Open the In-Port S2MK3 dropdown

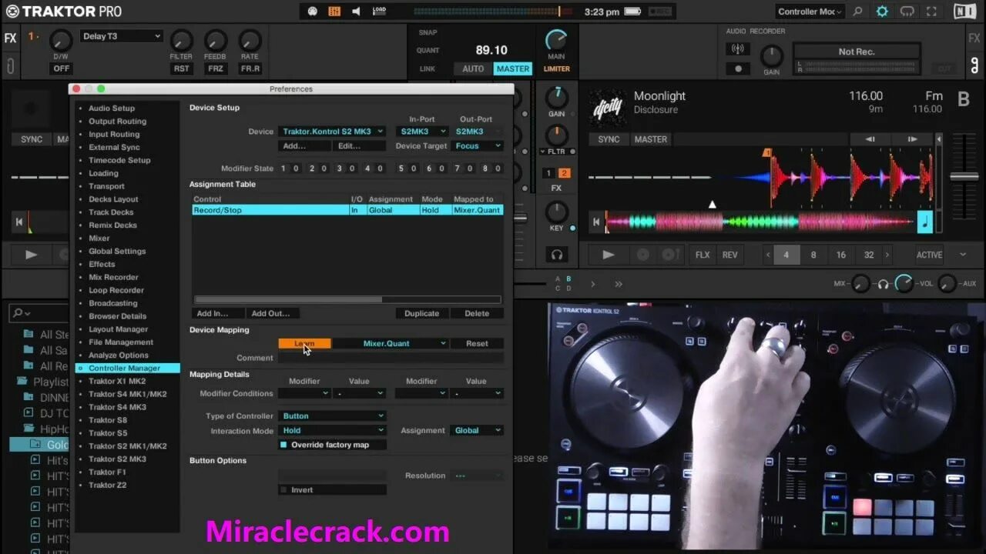422,132
